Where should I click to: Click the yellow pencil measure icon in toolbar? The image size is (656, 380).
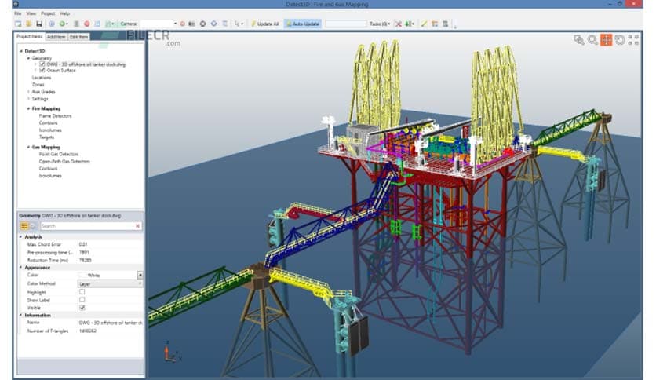click(424, 24)
